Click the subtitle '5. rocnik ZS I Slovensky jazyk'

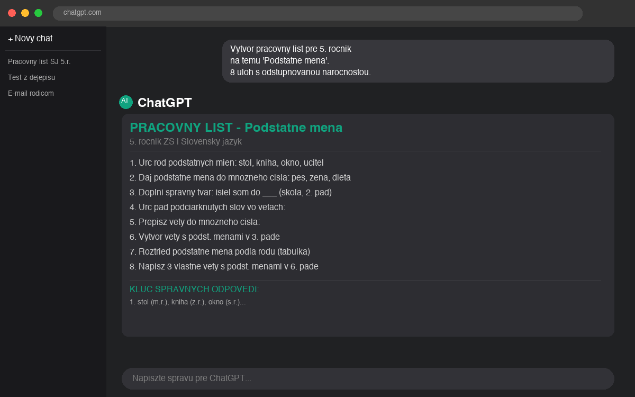click(186, 141)
